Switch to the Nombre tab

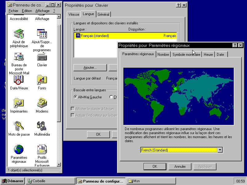[x=163, y=55]
